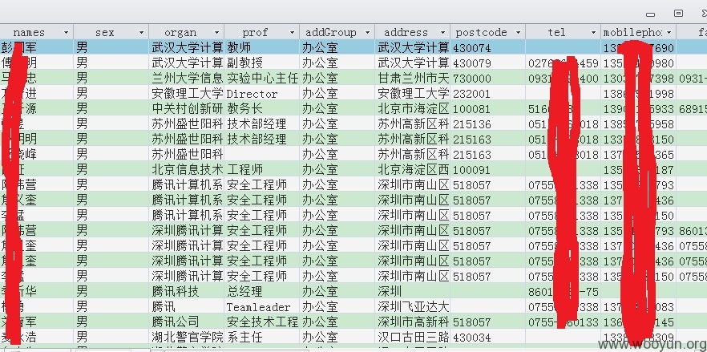The height and width of the screenshot is (352, 707).
Task: Open the addGroup column filter arrow
Action: [367, 33]
